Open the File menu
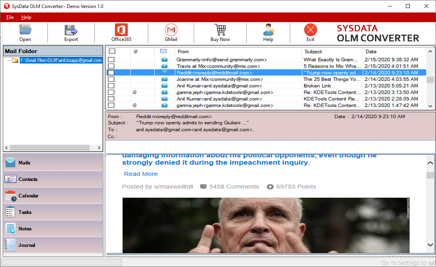This screenshot has width=436, height=267. [10, 17]
